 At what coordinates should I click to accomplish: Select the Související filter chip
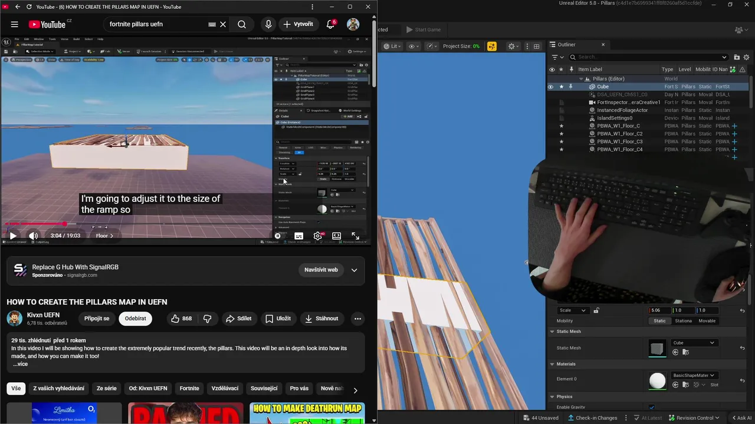[264, 388]
